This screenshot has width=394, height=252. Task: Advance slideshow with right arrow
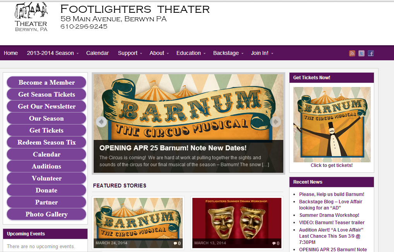[x=276, y=122]
